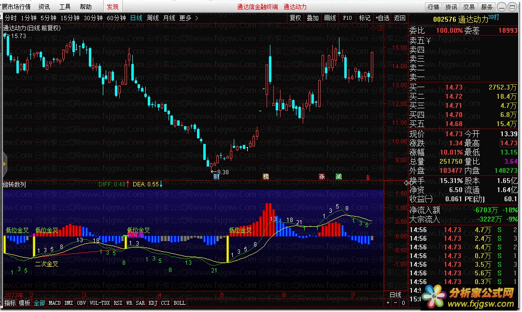Click the 画线 drawing button

(x=330, y=18)
